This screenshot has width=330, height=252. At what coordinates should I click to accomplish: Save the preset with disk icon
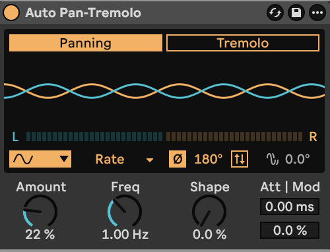(x=296, y=13)
